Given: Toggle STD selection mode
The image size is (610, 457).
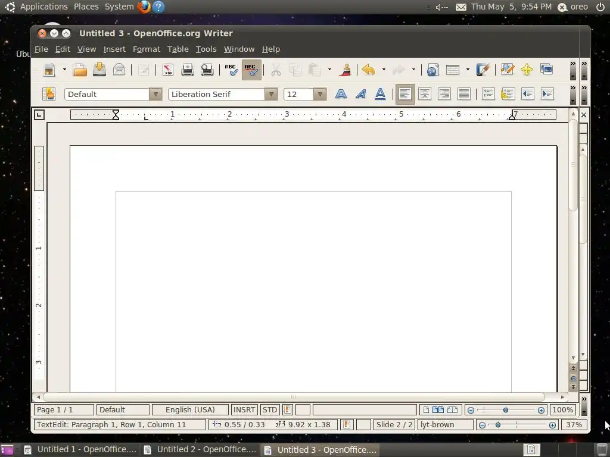Looking at the screenshot, I should pos(270,409).
